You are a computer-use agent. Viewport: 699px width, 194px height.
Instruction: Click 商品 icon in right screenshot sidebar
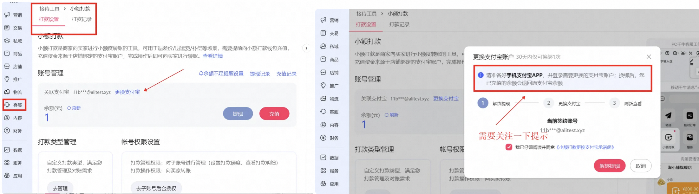pos(323,59)
